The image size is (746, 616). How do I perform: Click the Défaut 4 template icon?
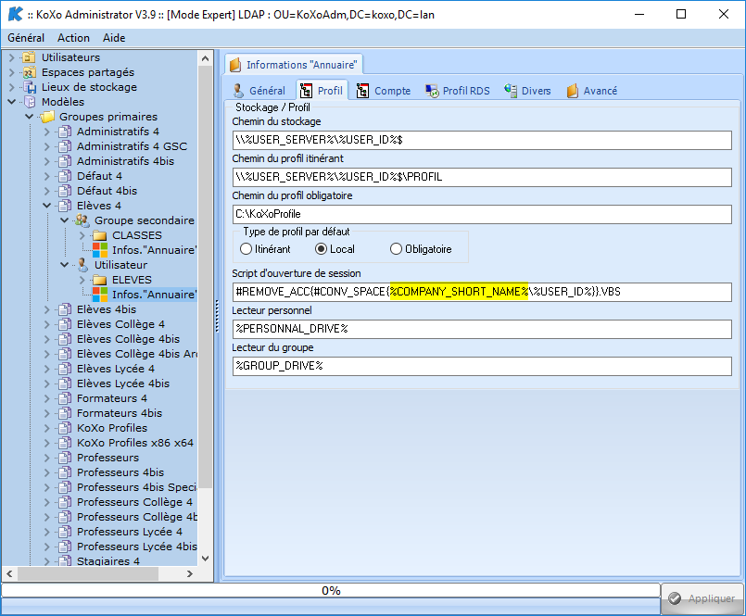coord(64,176)
